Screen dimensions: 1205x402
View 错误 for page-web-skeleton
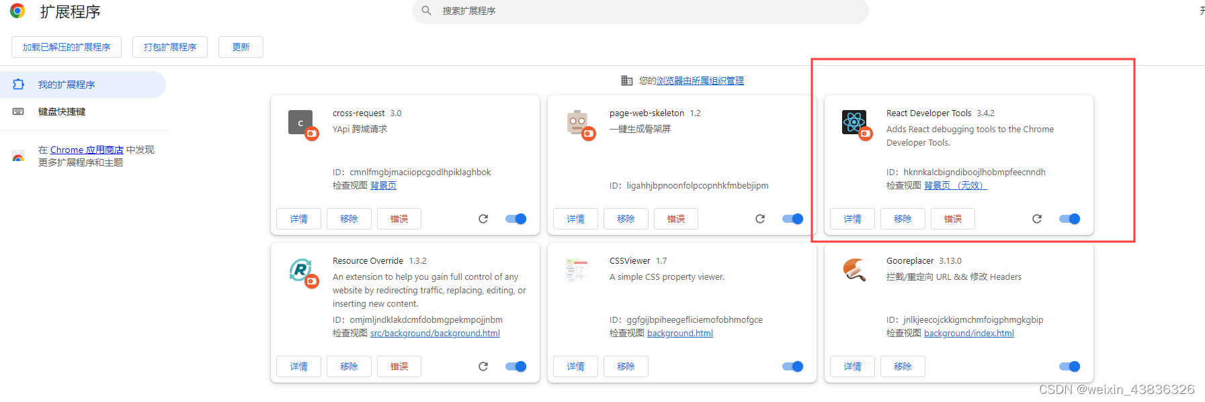coord(676,219)
